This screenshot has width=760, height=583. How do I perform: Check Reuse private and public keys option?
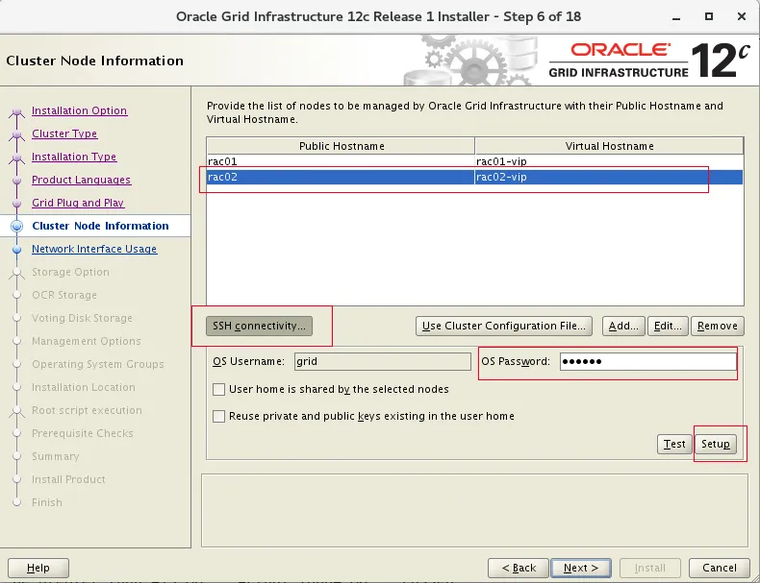pos(219,416)
